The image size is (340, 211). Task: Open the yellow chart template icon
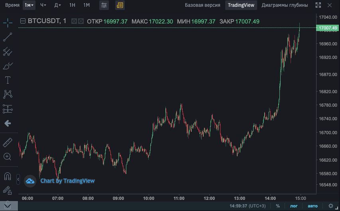click(x=120, y=5)
